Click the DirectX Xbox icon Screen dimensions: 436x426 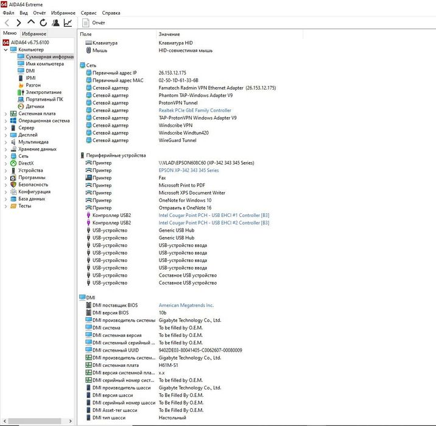click(x=13, y=163)
